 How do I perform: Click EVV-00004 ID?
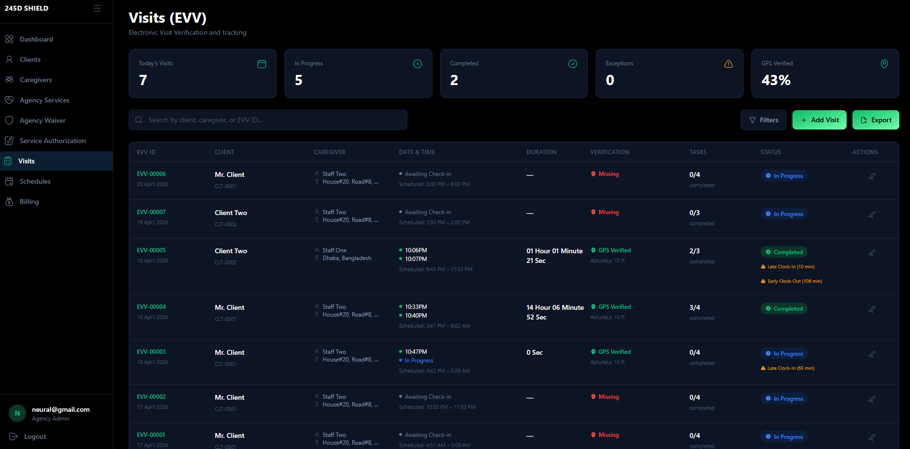pyautogui.click(x=151, y=307)
